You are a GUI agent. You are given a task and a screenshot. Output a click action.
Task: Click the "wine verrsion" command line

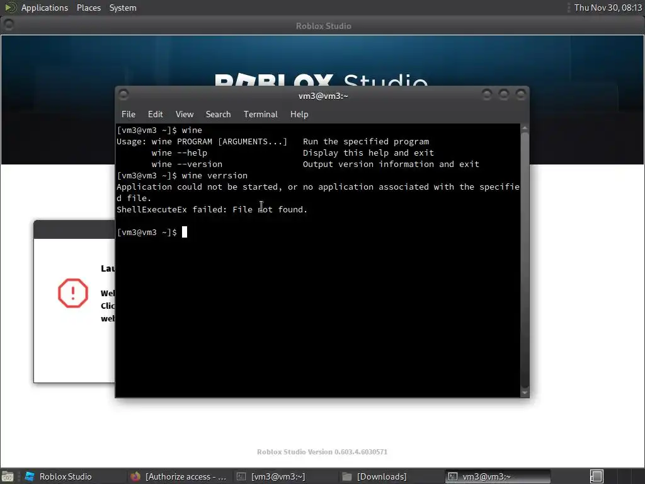(x=182, y=175)
